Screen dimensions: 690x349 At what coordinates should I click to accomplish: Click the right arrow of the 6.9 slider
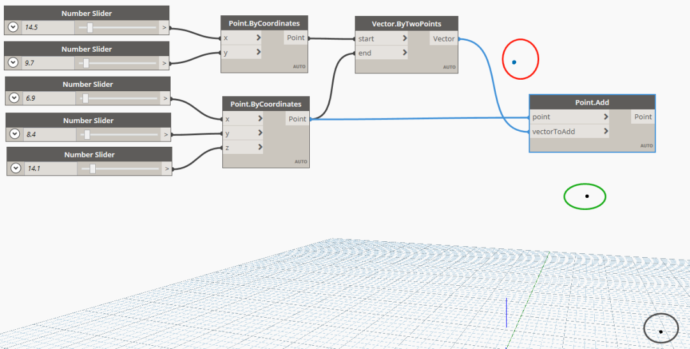165,98
